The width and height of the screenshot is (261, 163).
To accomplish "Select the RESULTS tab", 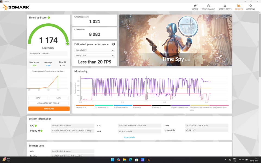I will point(239,7).
